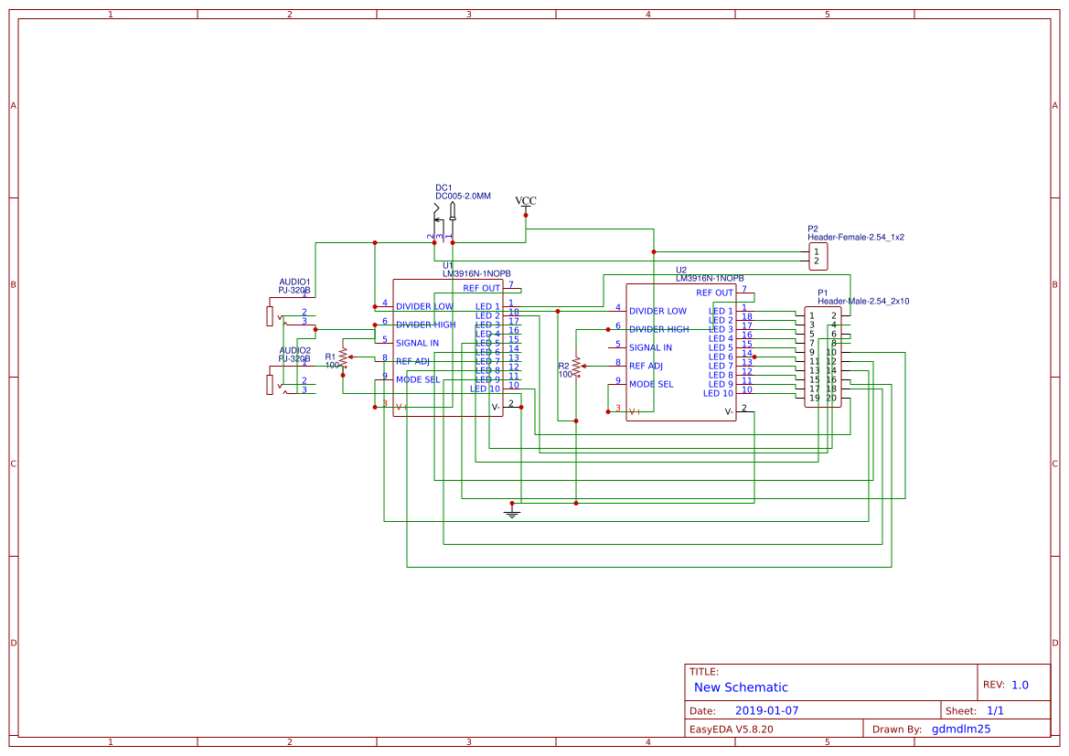Click the MODE SEL pin of U2
Image resolution: width=1069 pixels, height=756 pixels.
[x=652, y=384]
